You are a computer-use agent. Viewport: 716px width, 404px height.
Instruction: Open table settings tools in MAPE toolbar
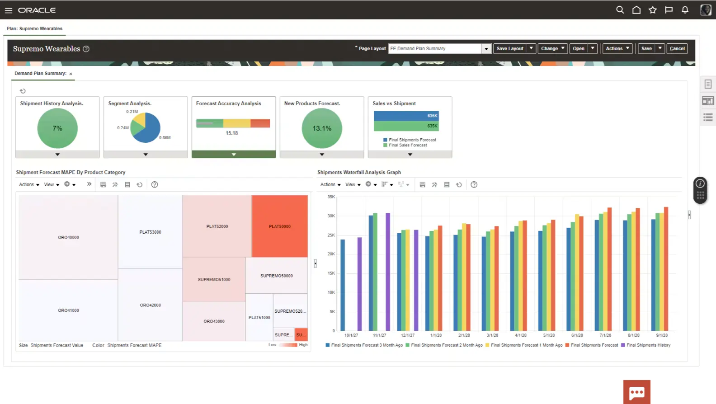tap(115, 184)
